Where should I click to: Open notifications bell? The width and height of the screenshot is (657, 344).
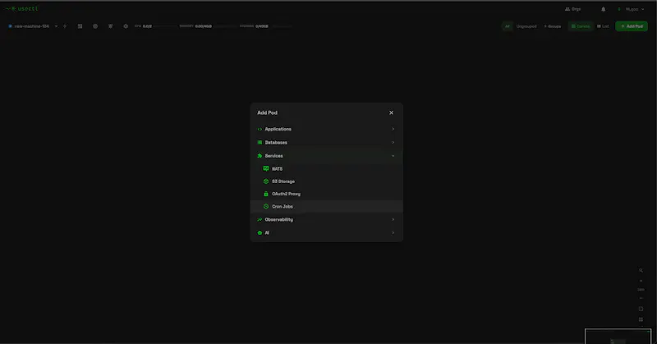click(604, 9)
